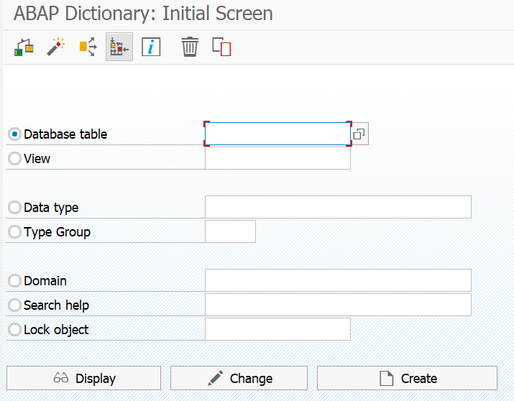The height and width of the screenshot is (401, 514).
Task: Click the Delete trash can icon
Action: click(190, 47)
